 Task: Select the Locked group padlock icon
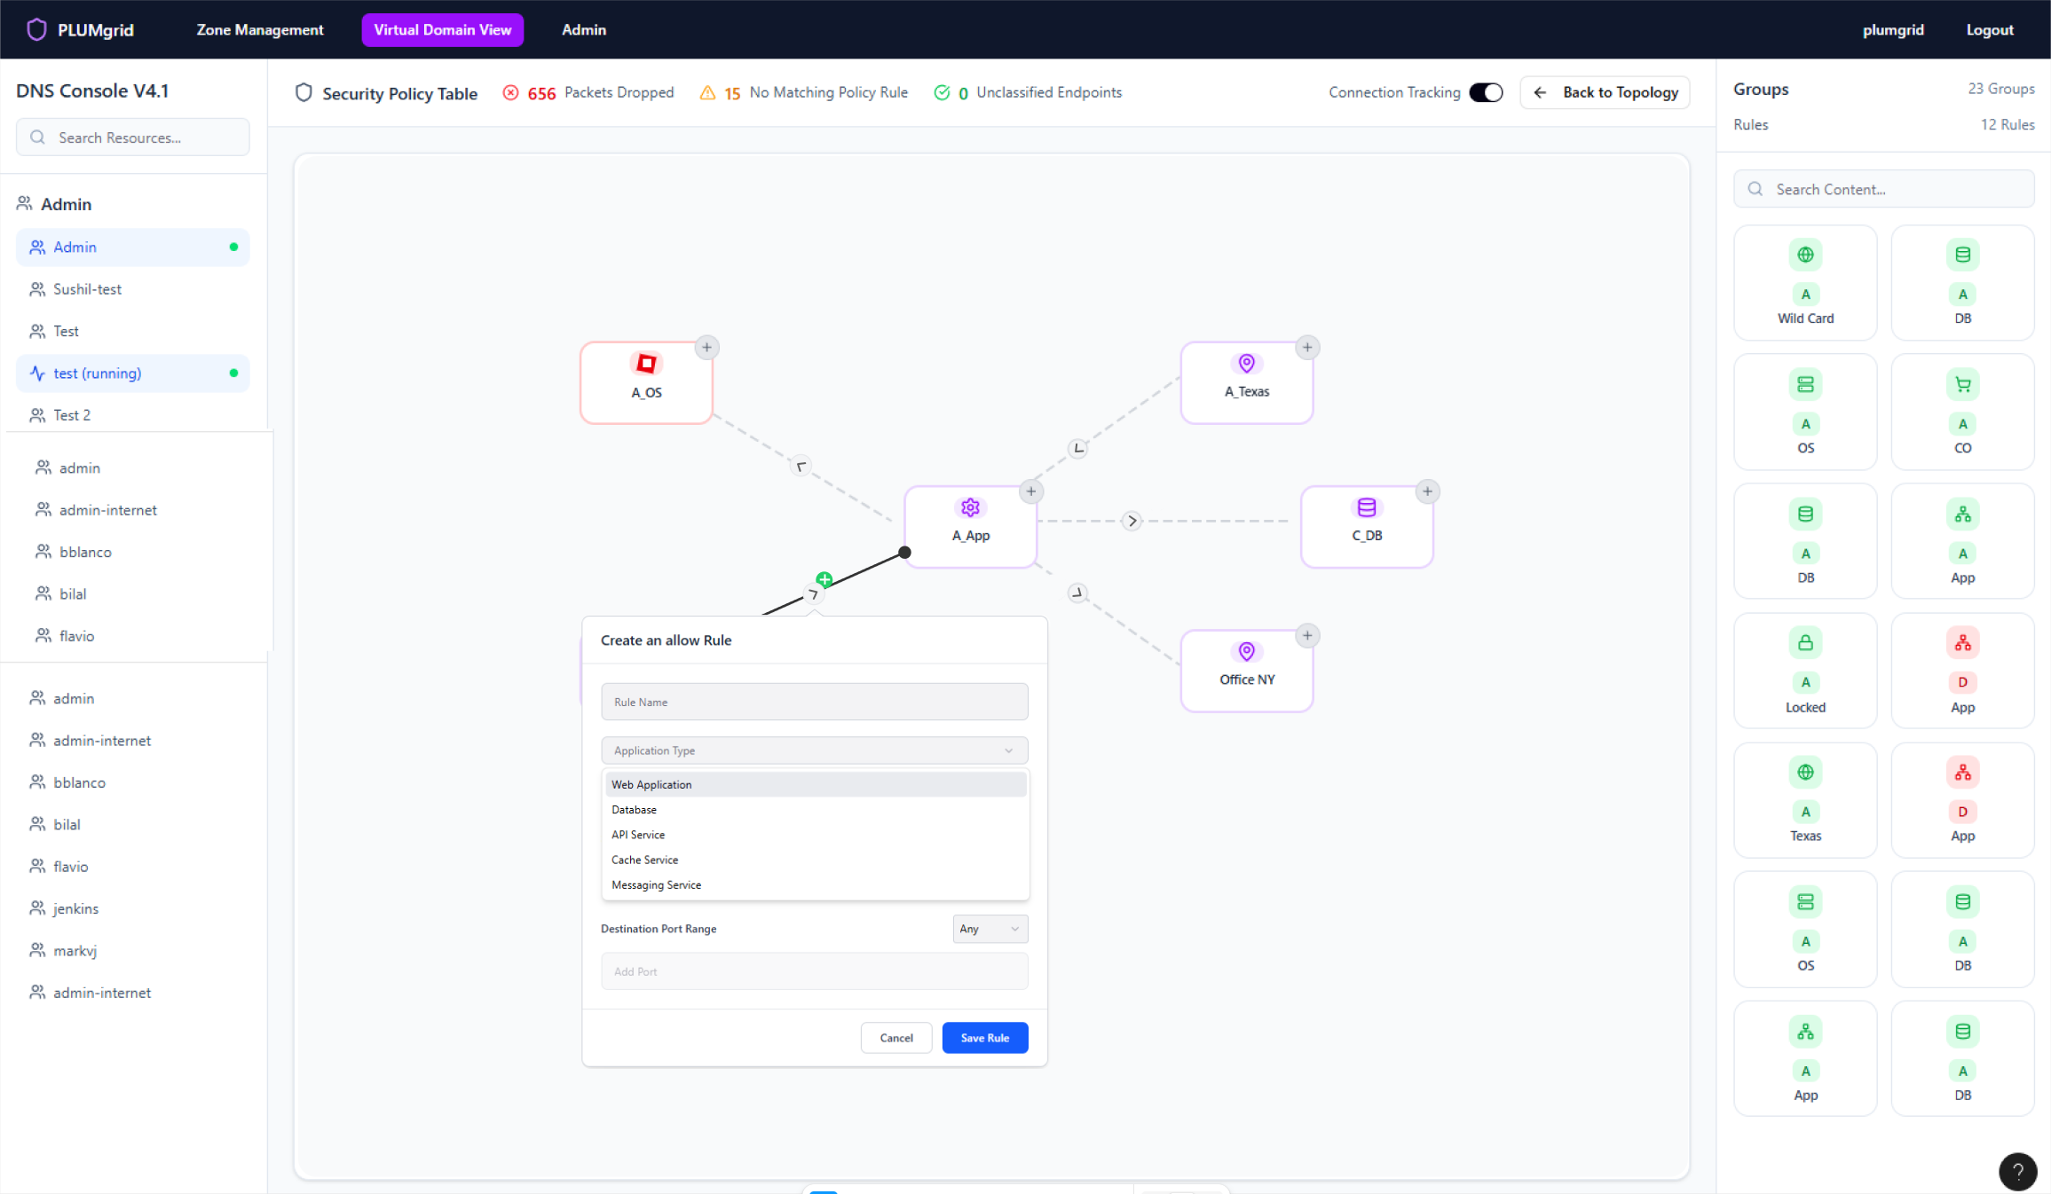pos(1804,643)
